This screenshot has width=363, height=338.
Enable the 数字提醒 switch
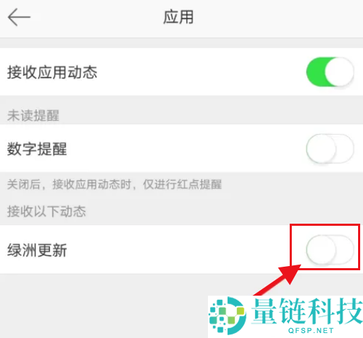coord(330,148)
